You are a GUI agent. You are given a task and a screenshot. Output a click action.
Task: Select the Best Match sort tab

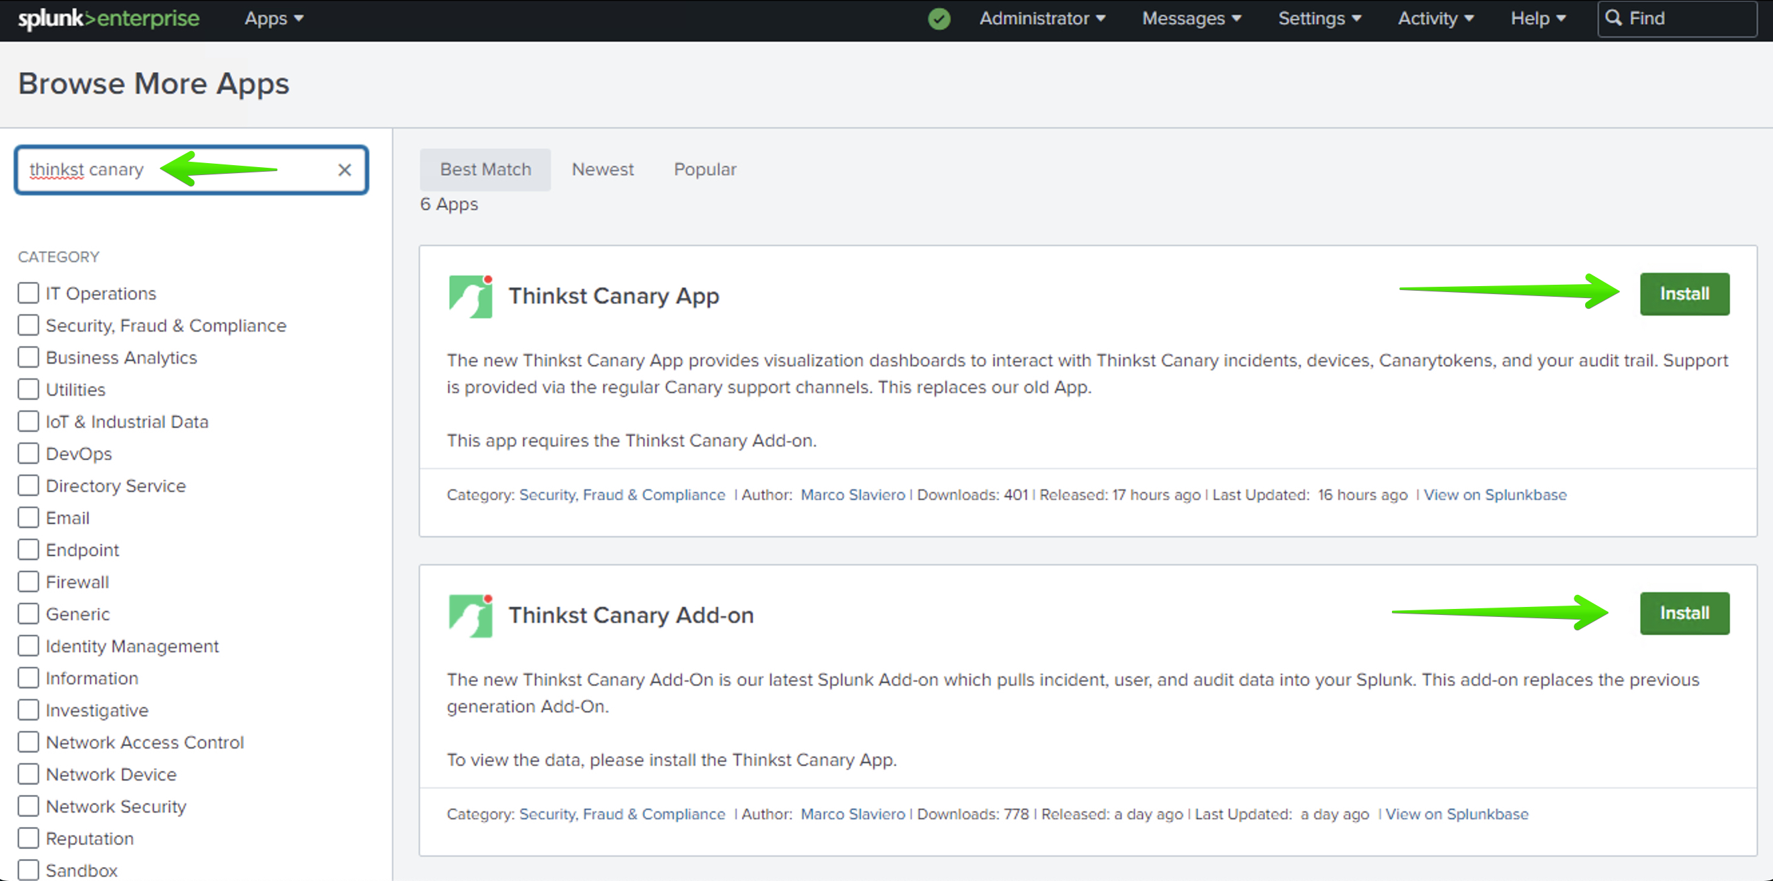(x=485, y=169)
